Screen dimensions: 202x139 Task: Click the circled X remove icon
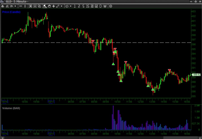111,6
